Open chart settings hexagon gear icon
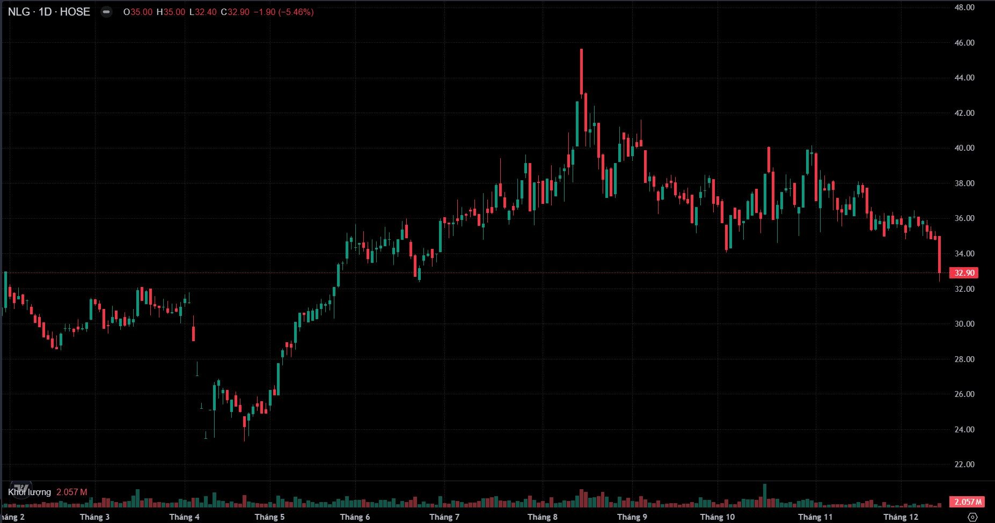Screen dimensions: 995x523 (972, 517)
